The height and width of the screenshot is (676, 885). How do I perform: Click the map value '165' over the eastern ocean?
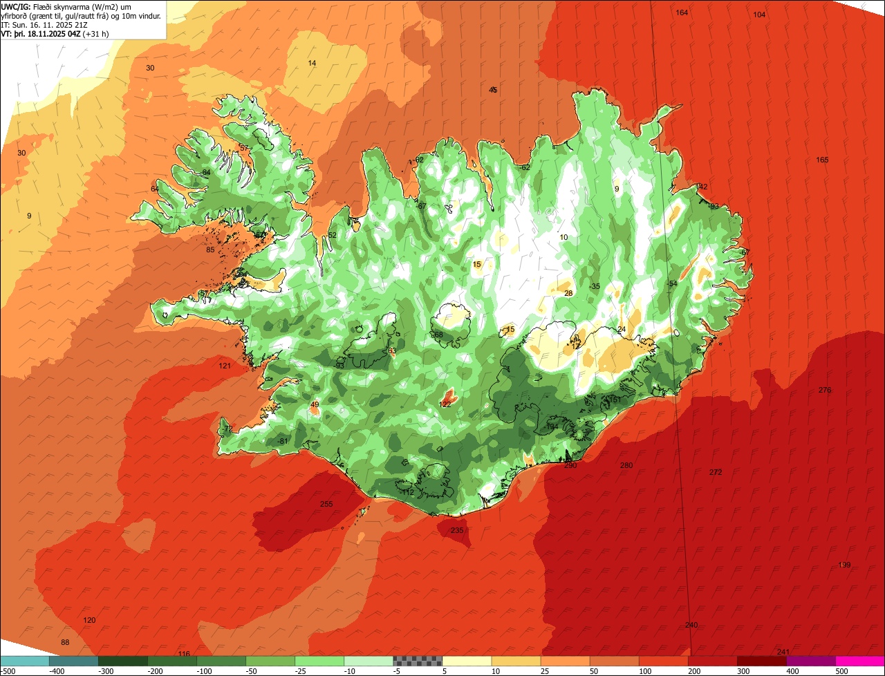click(822, 160)
